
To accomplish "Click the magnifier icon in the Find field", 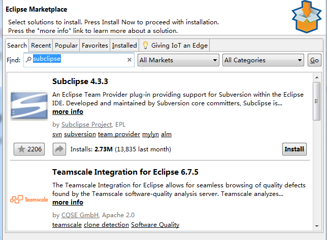I will (28, 59).
